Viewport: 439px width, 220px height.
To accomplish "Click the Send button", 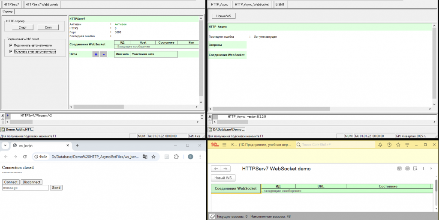I will click(x=56, y=187).
